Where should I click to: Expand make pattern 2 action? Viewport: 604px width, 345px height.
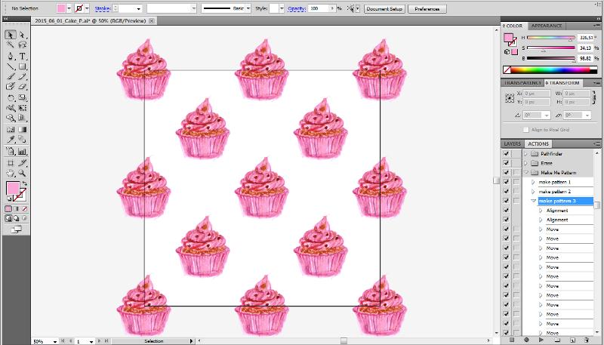pyautogui.click(x=534, y=191)
